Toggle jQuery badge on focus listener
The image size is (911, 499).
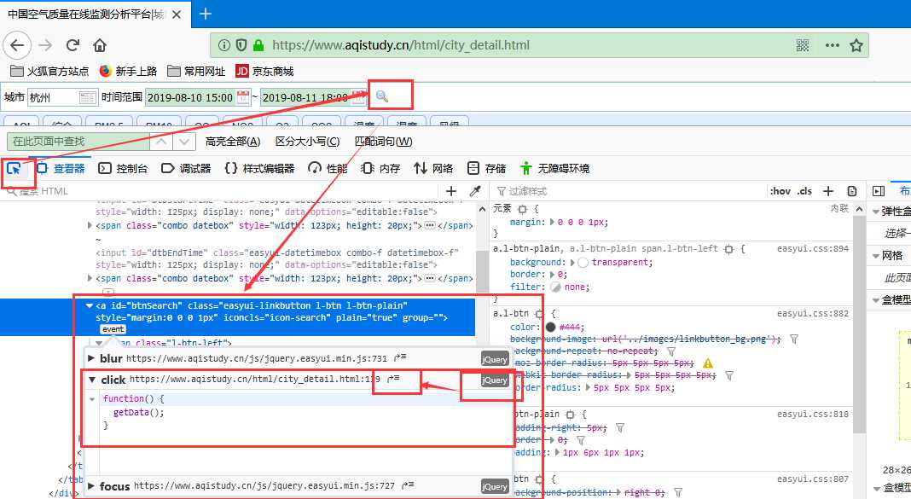[x=495, y=487]
